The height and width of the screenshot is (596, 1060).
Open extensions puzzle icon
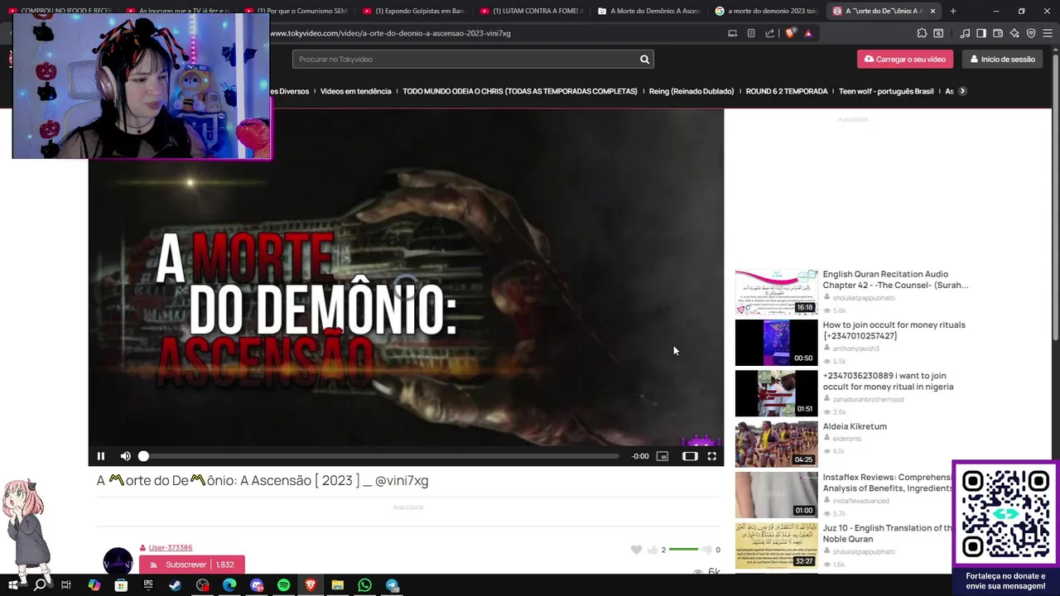(922, 33)
